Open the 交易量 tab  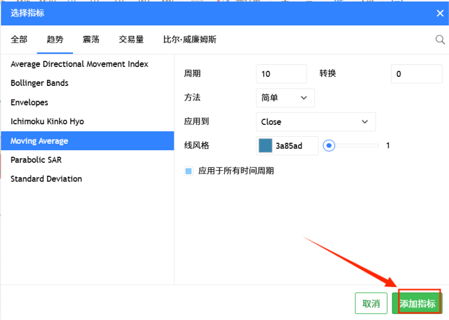pyautogui.click(x=131, y=39)
